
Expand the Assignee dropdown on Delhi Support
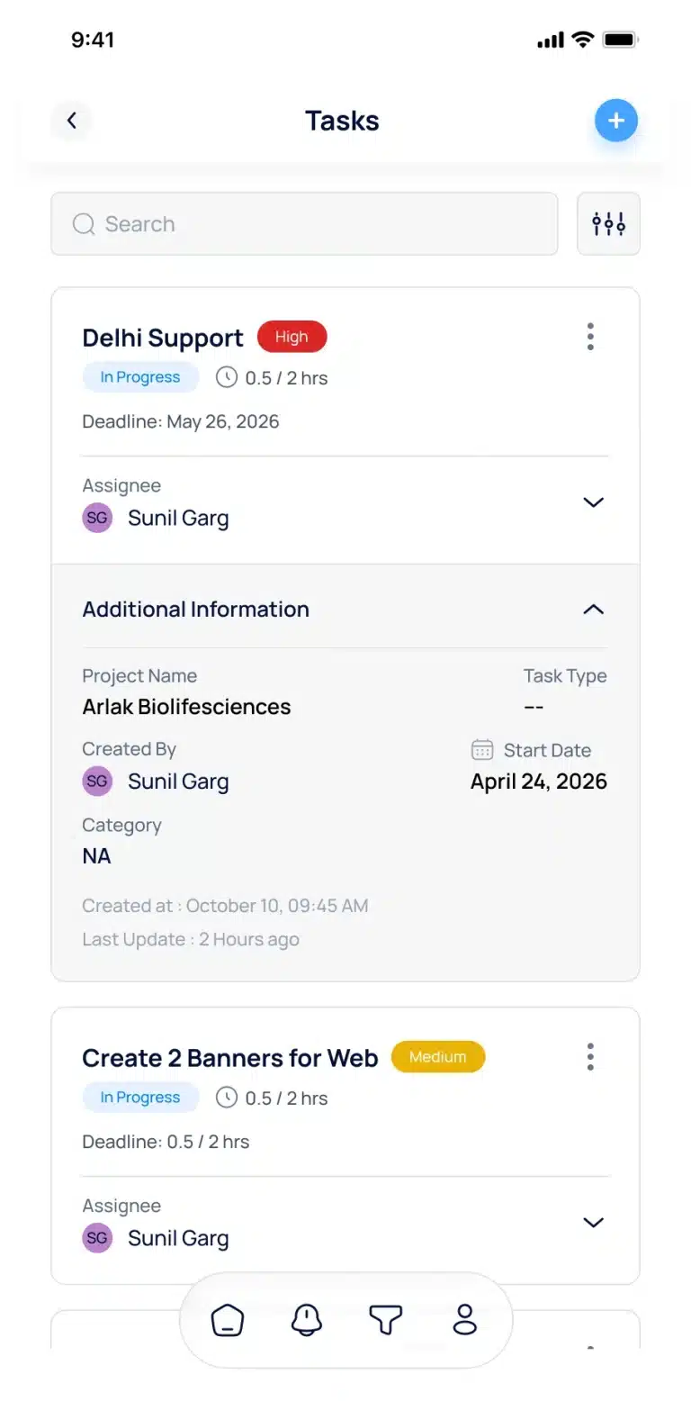593,502
